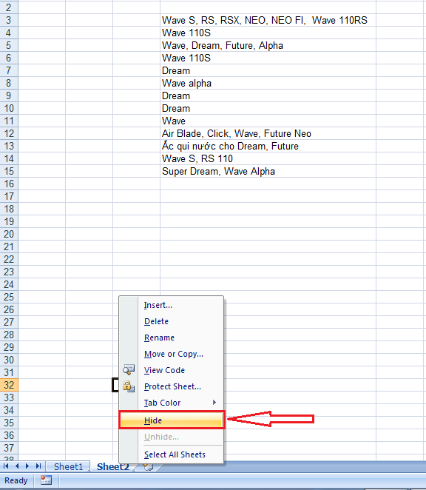Go to last sheet navigation arrow

click(x=38, y=466)
